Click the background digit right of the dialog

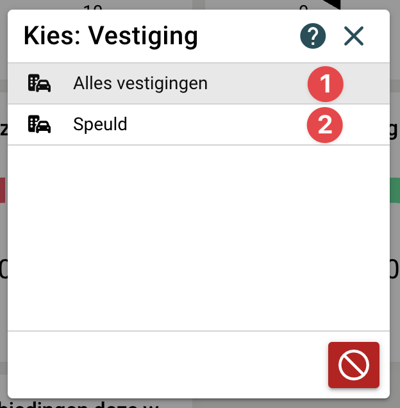pyautogui.click(x=395, y=269)
